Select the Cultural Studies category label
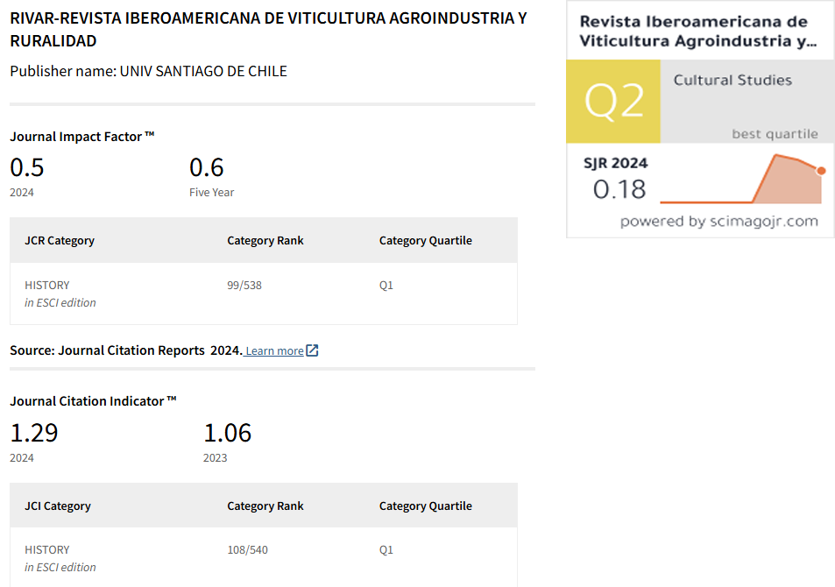835x587 pixels. click(732, 80)
